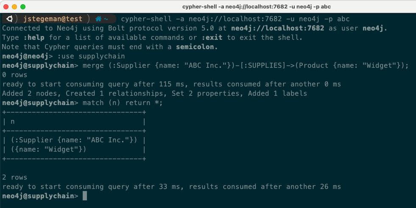Click the 'n' column header in results table
The width and height of the screenshot is (416, 208).
[x=12, y=122]
